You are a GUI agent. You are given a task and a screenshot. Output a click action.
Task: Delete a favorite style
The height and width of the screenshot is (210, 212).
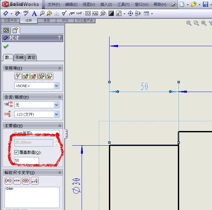click(x=34, y=76)
